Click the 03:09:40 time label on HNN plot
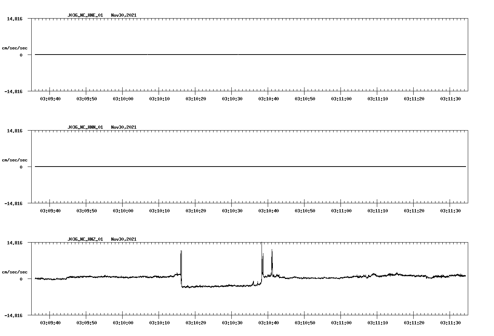This screenshot has width=494, height=336. (50, 211)
